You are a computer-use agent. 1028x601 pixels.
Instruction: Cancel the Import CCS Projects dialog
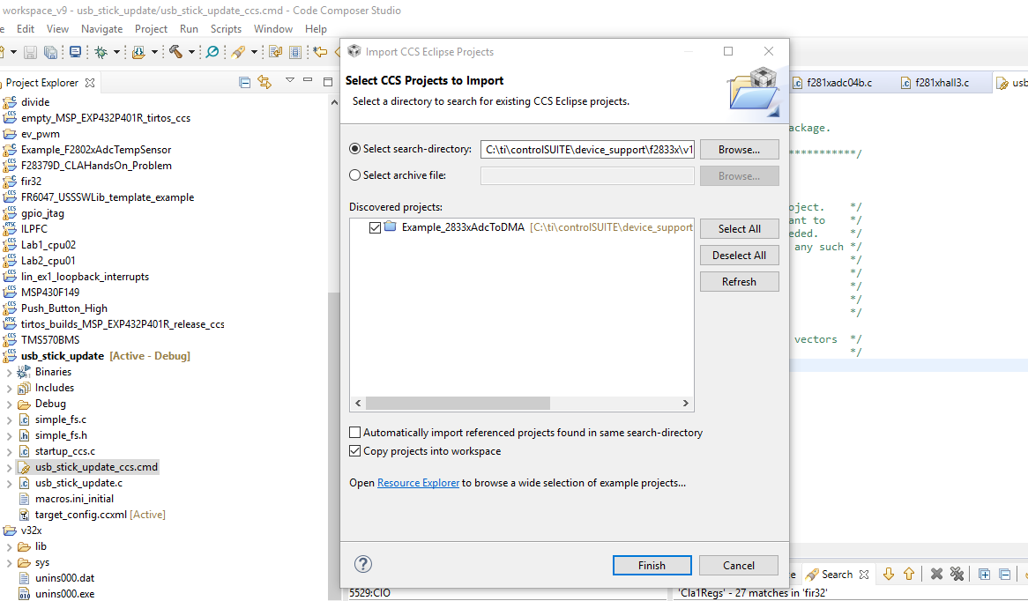[739, 565]
